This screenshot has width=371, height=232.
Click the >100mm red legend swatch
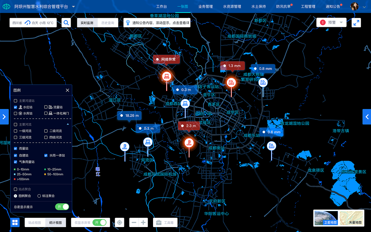[15, 179]
